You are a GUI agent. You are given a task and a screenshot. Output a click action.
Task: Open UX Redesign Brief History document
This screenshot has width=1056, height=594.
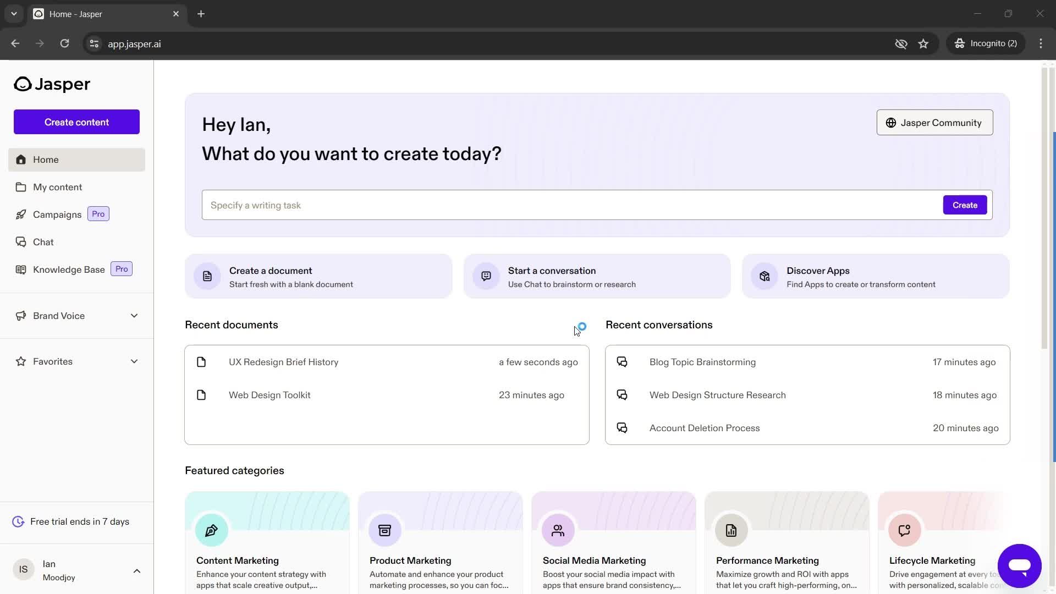pos(284,361)
